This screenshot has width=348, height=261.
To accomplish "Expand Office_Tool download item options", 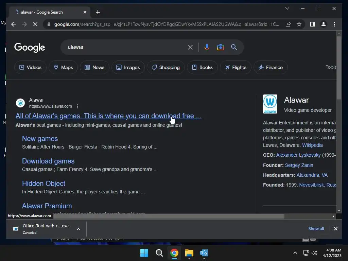I will pyautogui.click(x=79, y=229).
